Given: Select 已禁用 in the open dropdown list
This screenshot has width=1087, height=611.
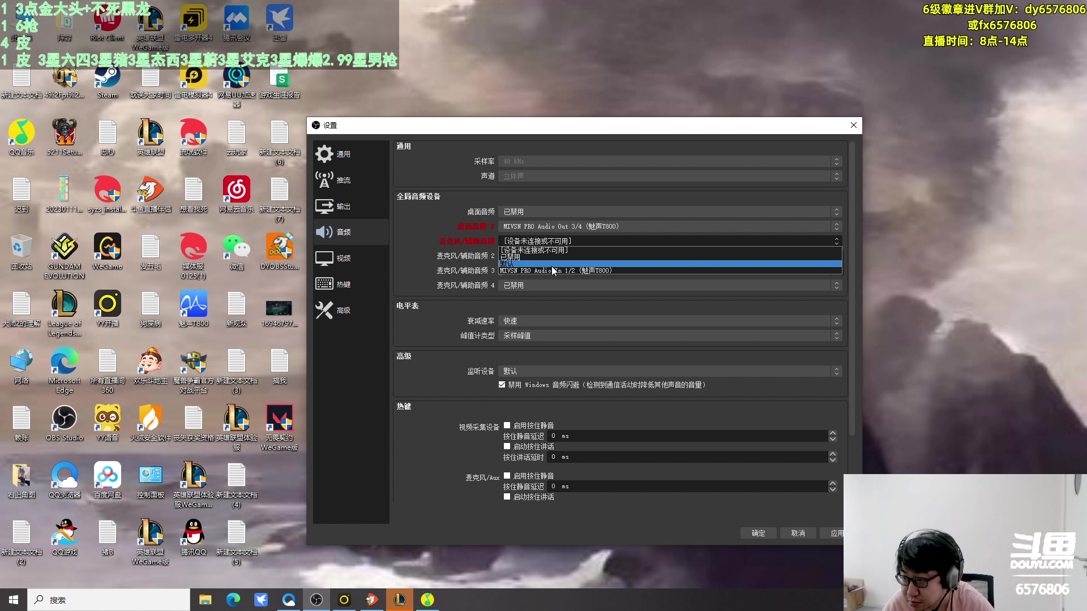Looking at the screenshot, I should (x=670, y=257).
